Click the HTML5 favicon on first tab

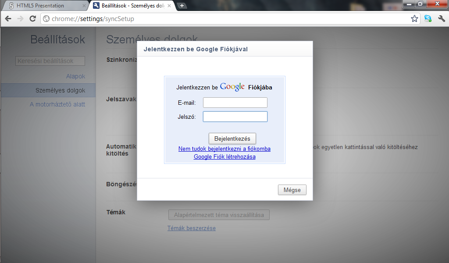coord(11,6)
